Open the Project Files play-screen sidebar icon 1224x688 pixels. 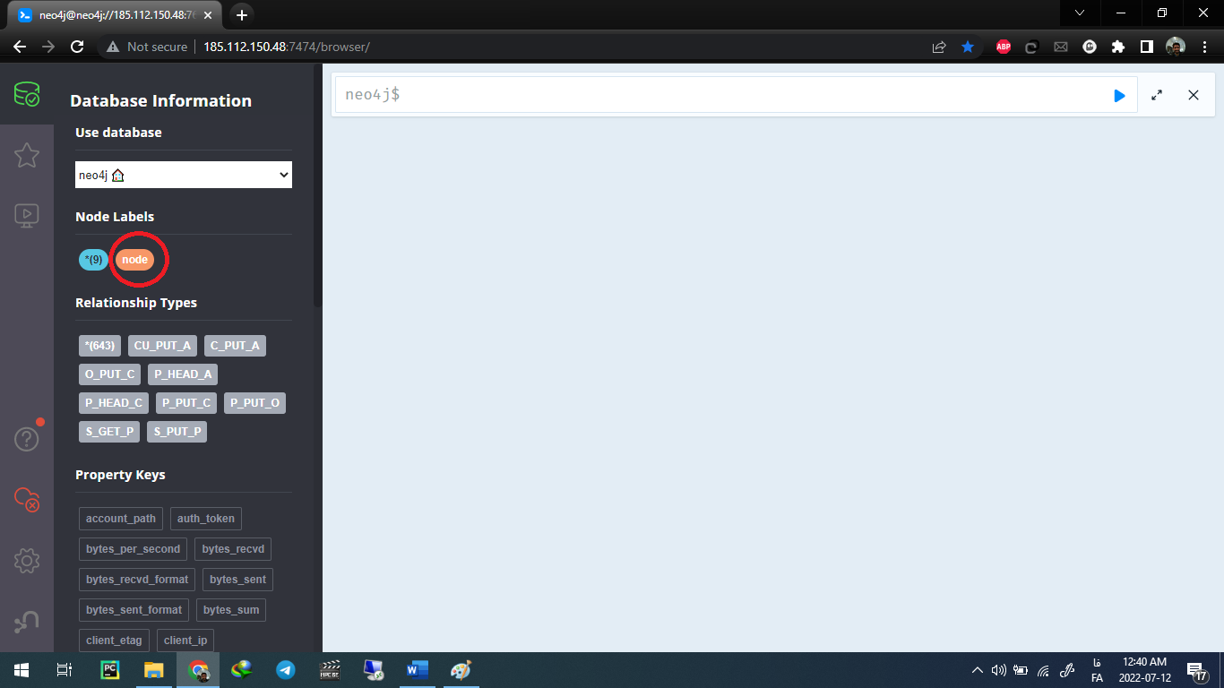point(27,215)
